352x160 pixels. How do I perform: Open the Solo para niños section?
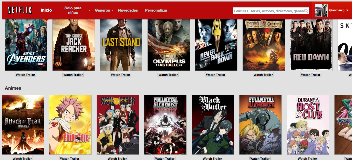point(73,10)
